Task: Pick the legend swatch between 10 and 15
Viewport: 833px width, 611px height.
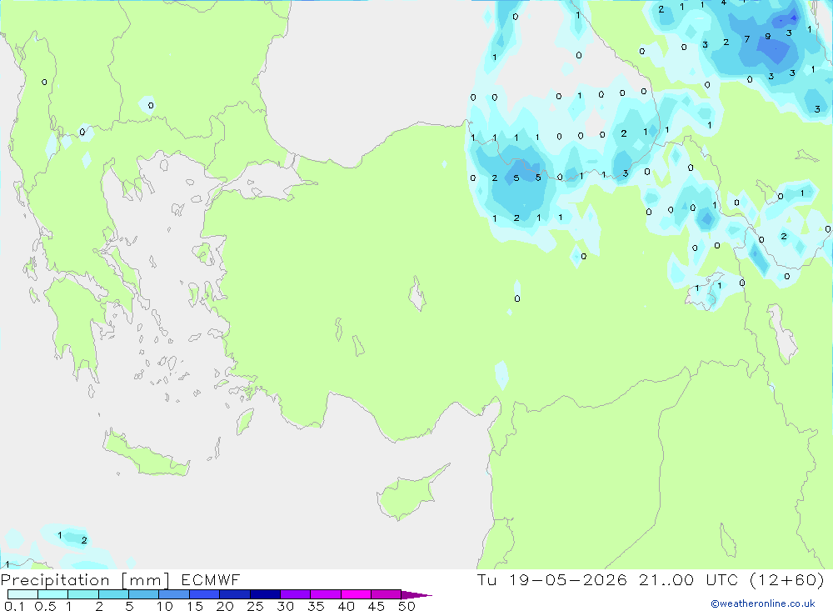Action: (174, 594)
